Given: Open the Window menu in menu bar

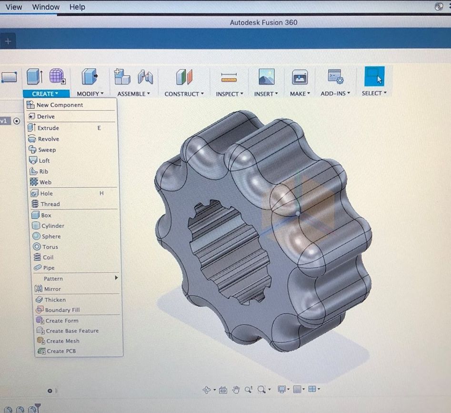Looking at the screenshot, I should (46, 7).
